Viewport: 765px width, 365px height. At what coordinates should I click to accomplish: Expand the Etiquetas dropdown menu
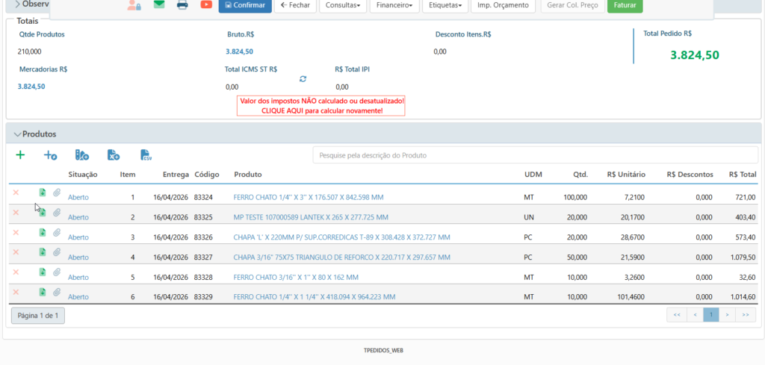click(x=444, y=6)
